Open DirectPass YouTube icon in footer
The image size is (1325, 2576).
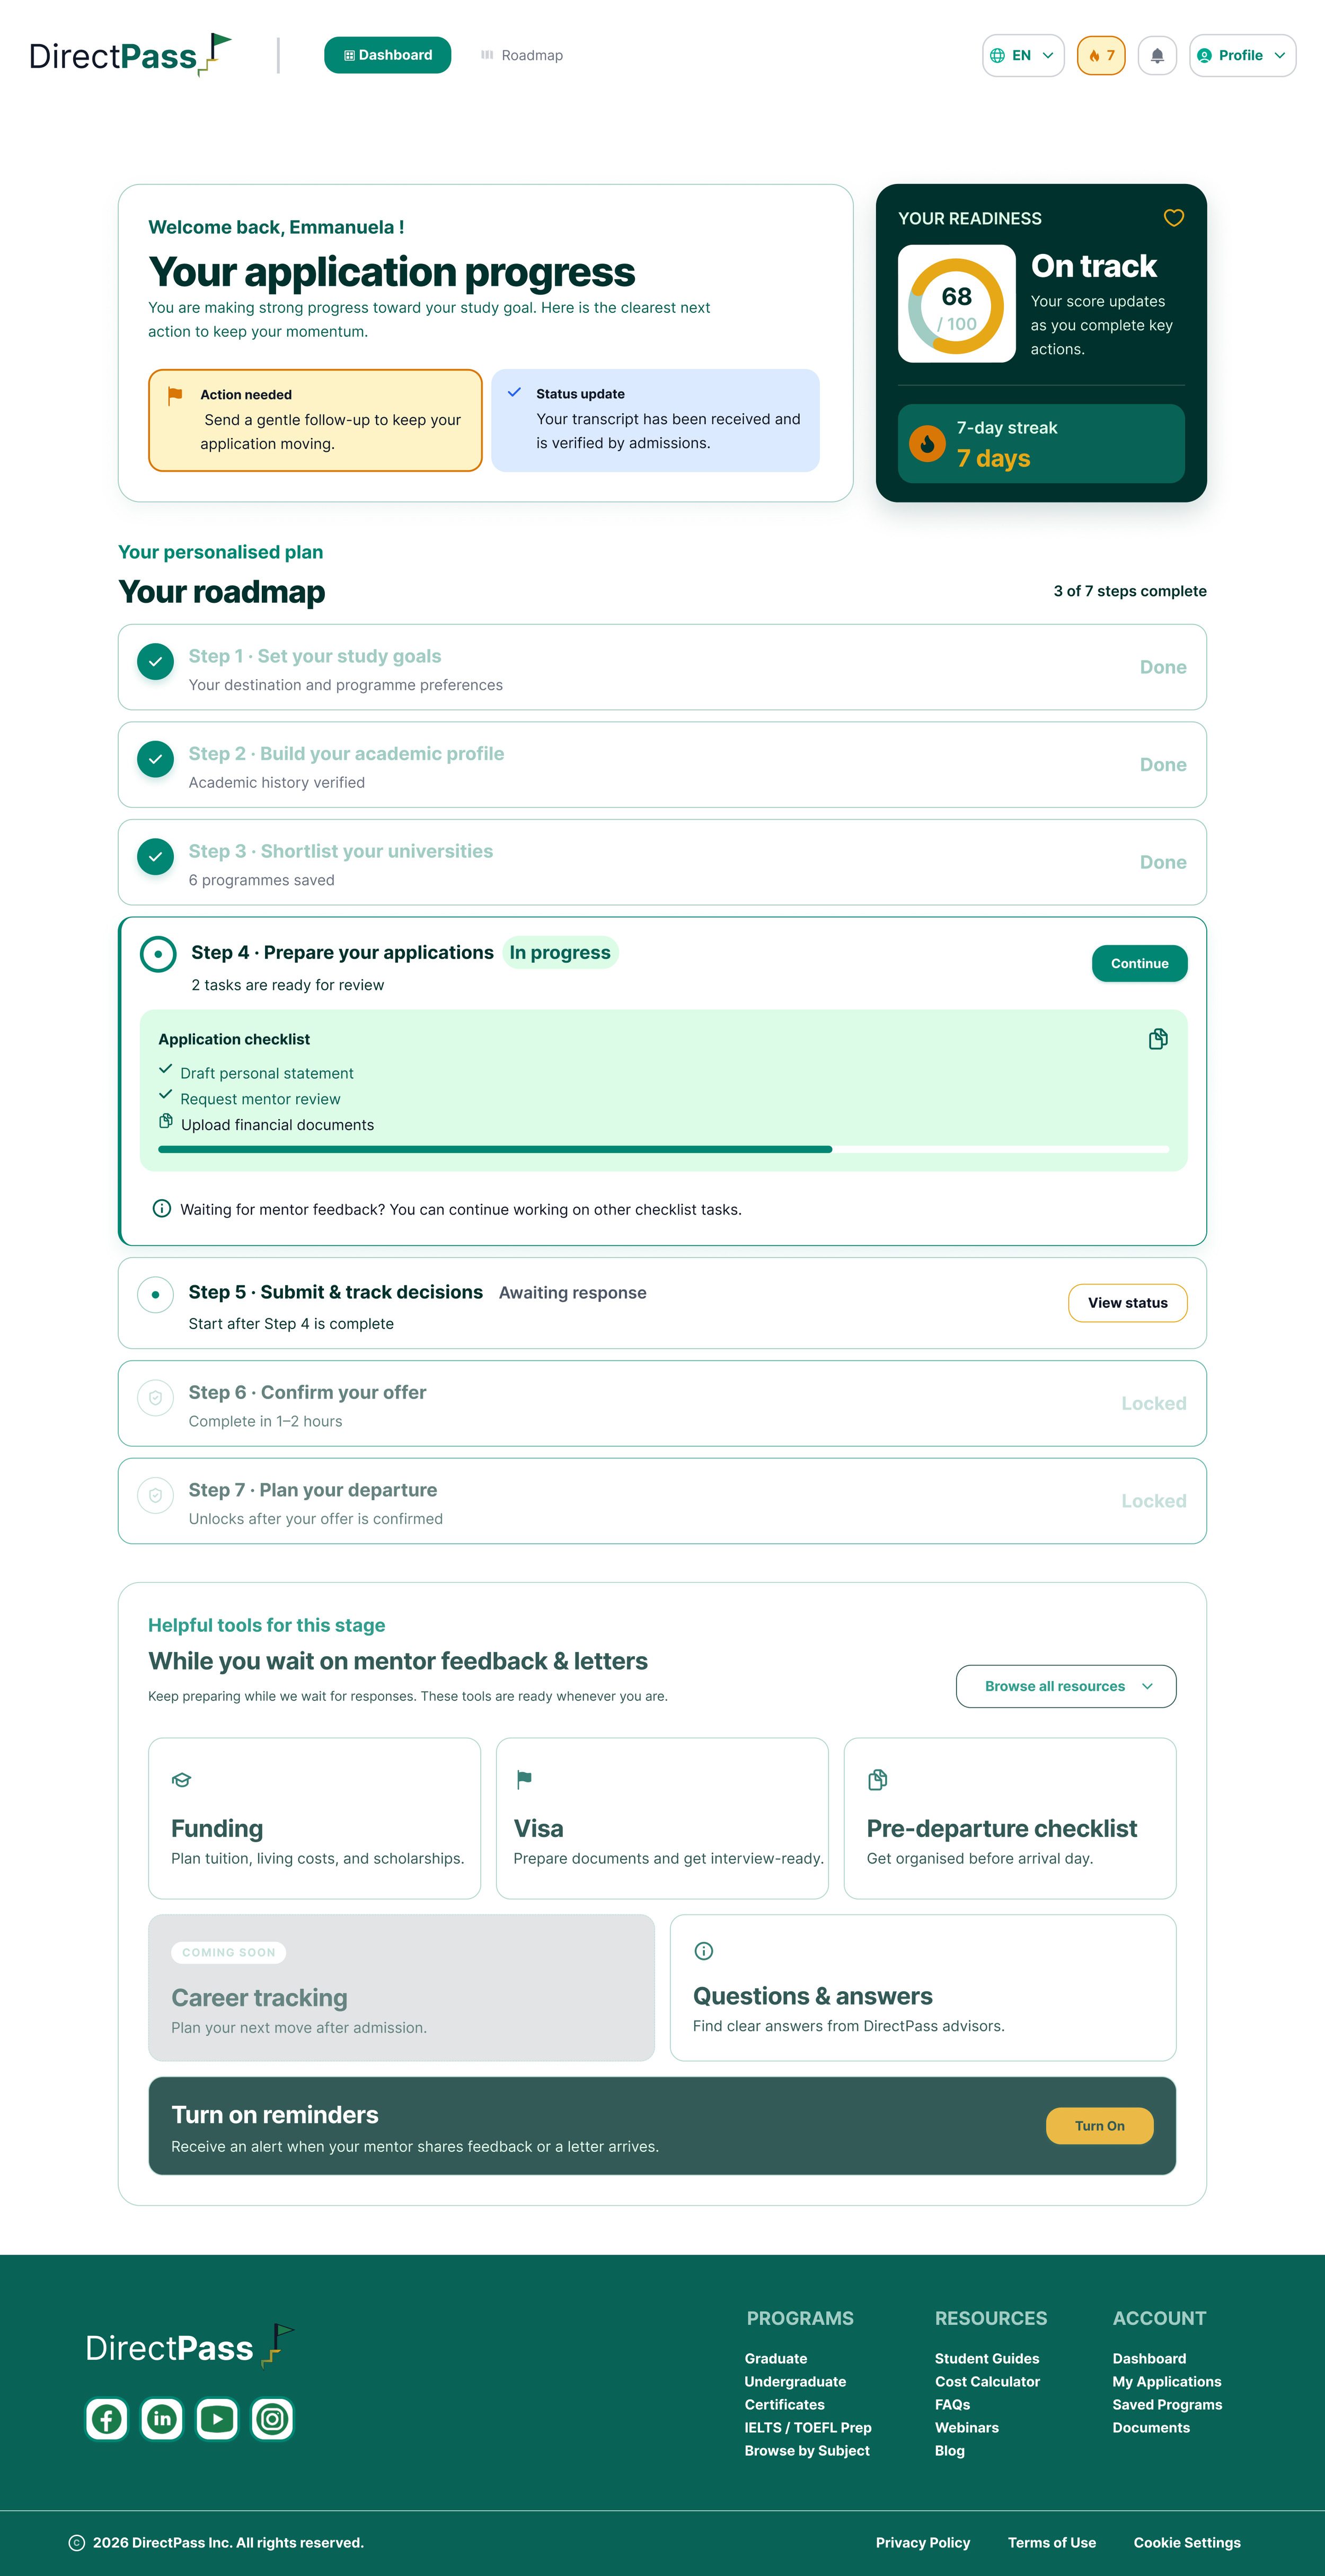pos(217,2419)
